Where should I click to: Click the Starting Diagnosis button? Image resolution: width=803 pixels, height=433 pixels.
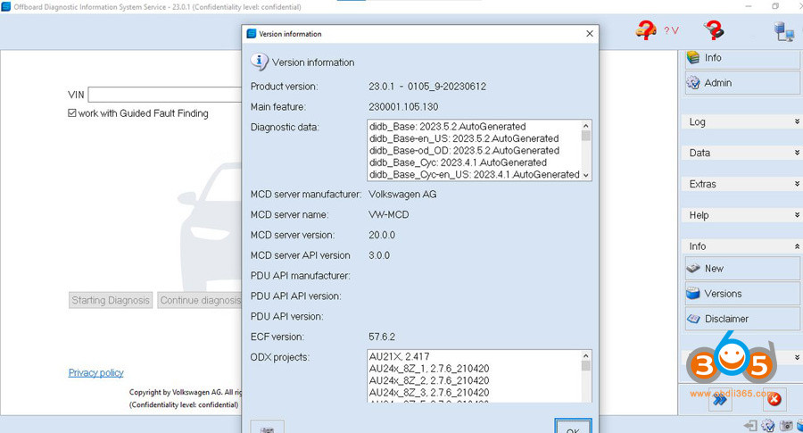coord(111,300)
